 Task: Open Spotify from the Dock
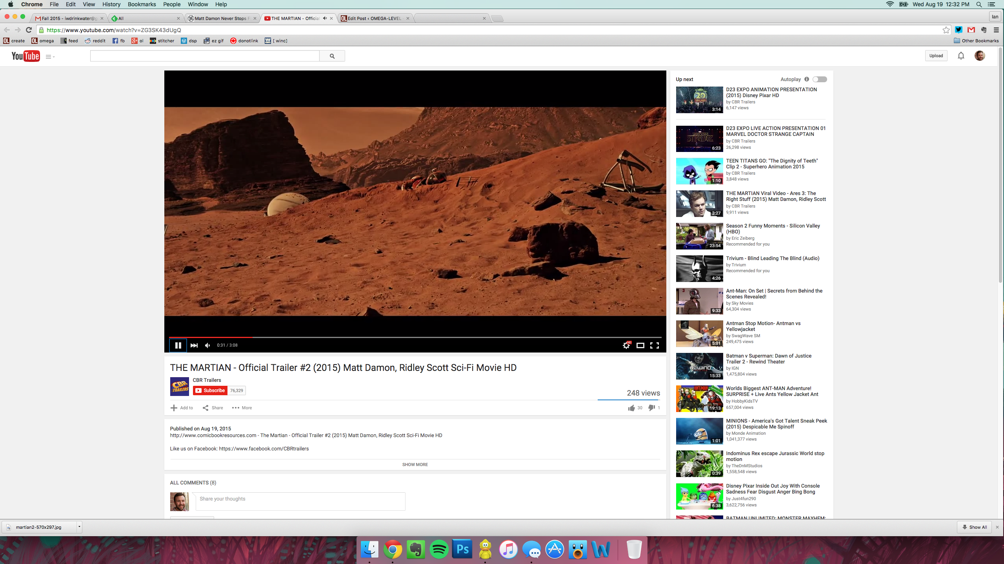tap(439, 550)
